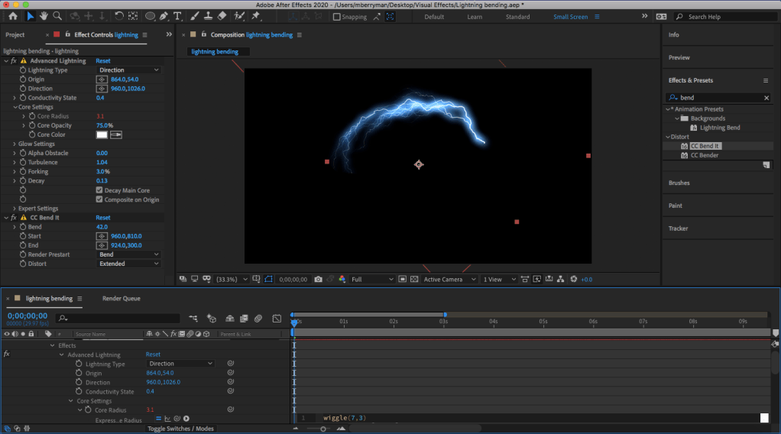Select the Hand tool
781x434 pixels.
(44, 16)
